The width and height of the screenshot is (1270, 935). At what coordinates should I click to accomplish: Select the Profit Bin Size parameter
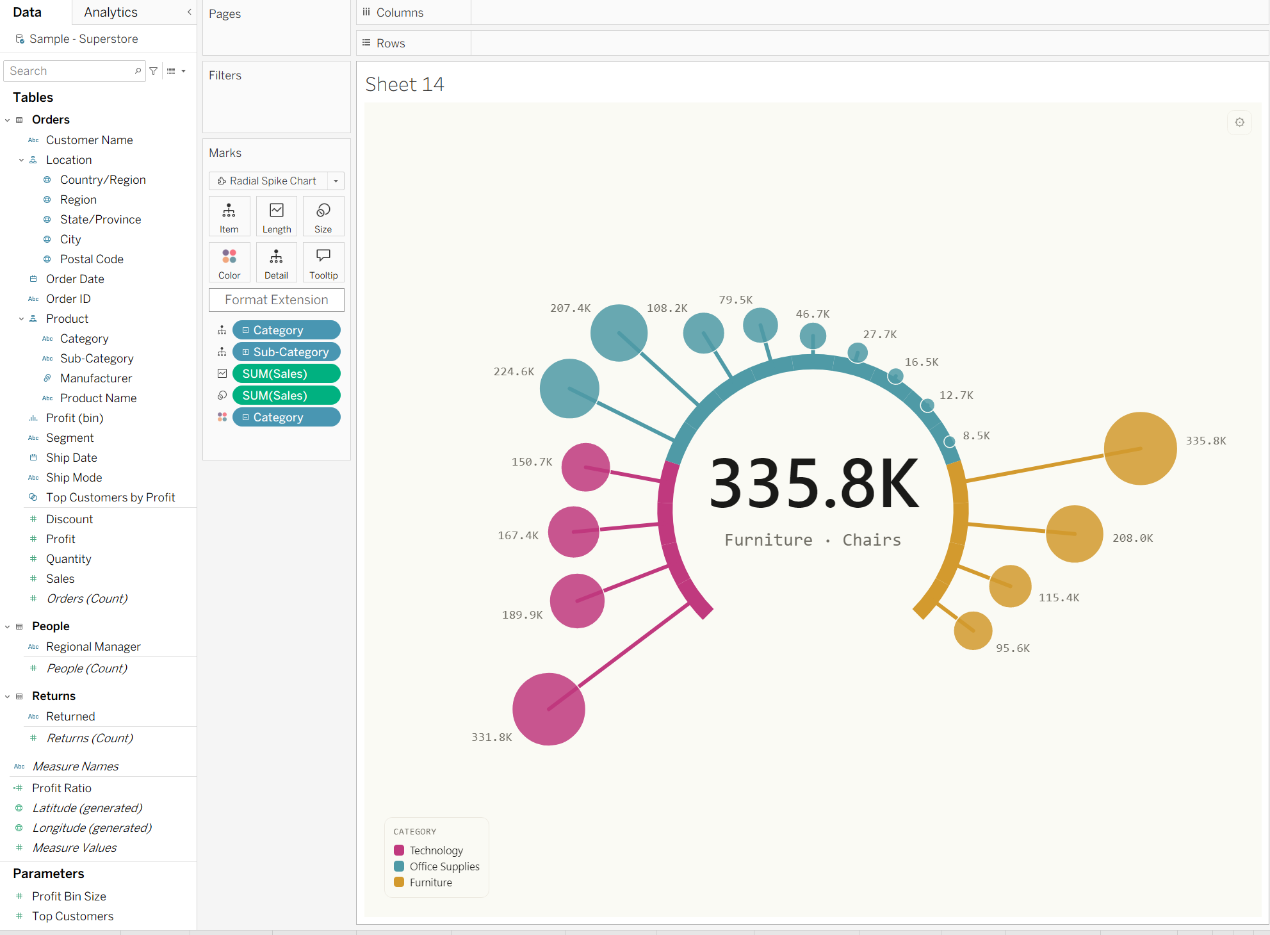pyautogui.click(x=69, y=897)
